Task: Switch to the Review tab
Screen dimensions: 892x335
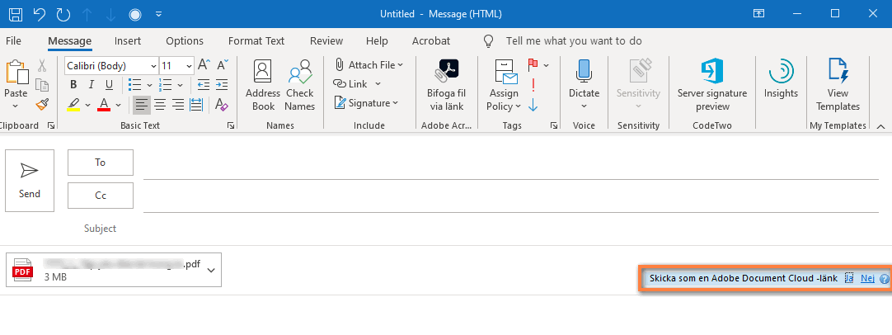Action: [x=326, y=41]
